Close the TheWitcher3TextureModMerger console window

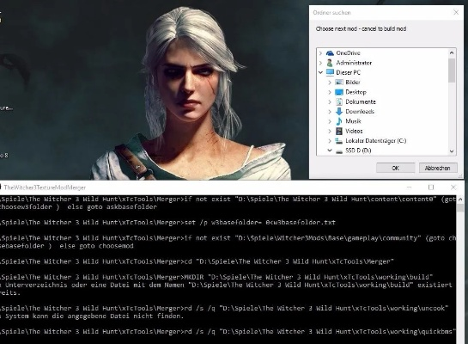coord(453,187)
